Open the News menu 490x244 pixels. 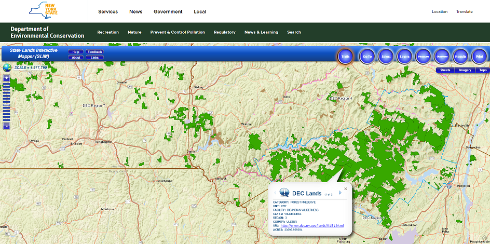point(136,11)
